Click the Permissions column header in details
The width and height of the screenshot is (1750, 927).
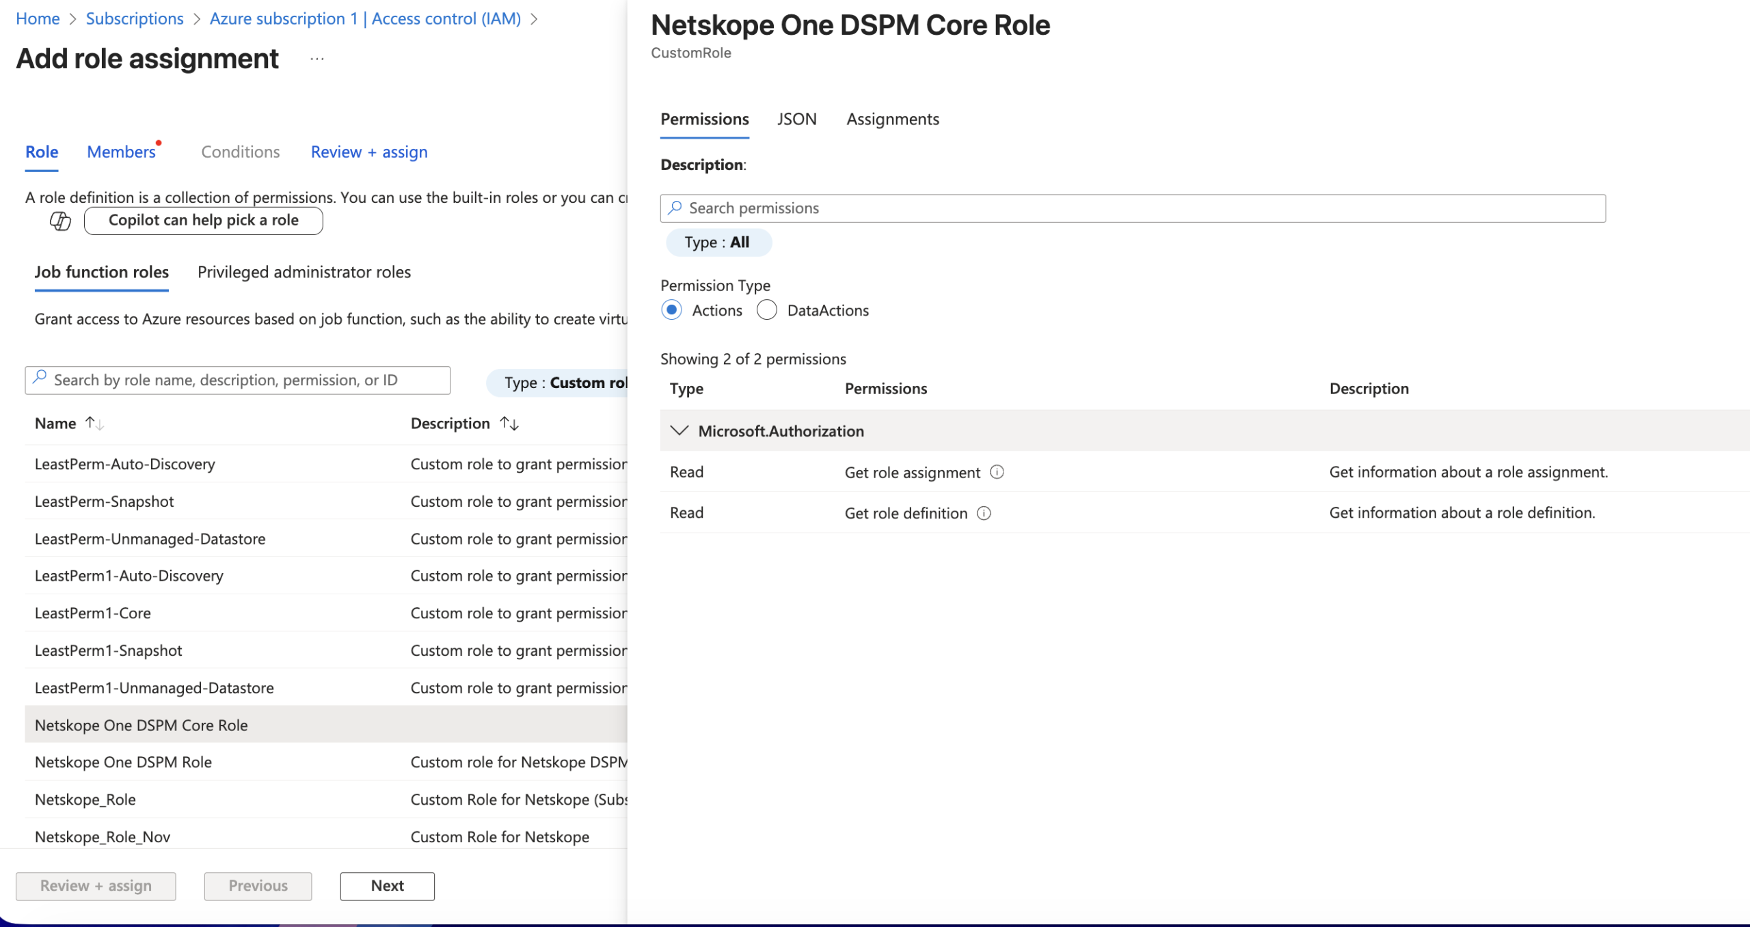886,389
